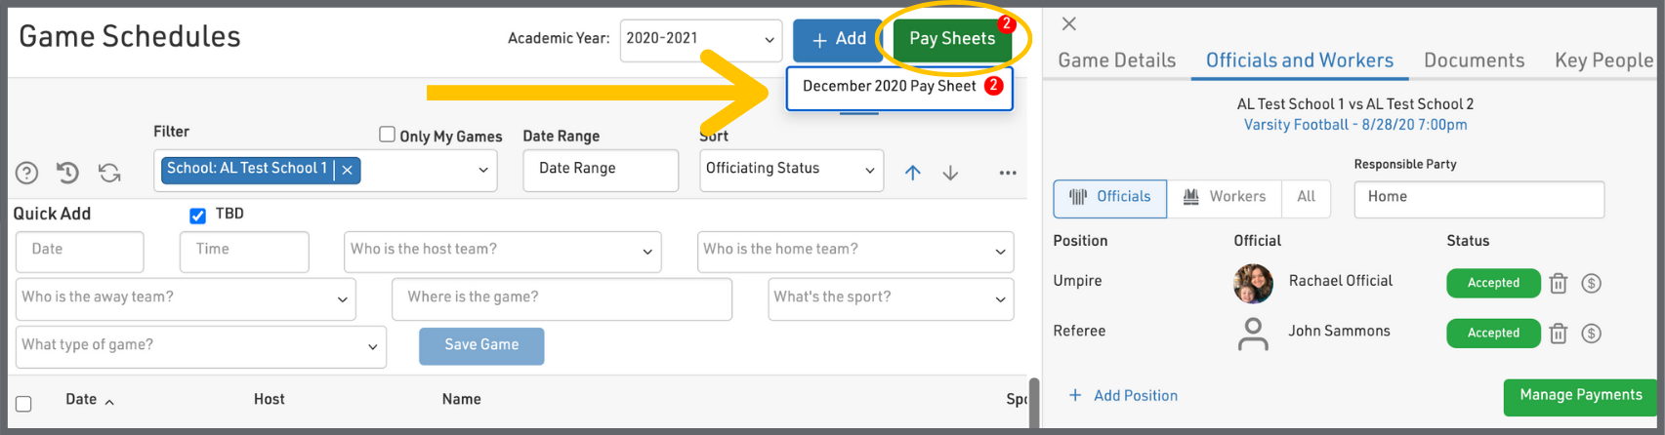
Task: Delete Rachael Official's Umpire assignment
Action: (1559, 284)
